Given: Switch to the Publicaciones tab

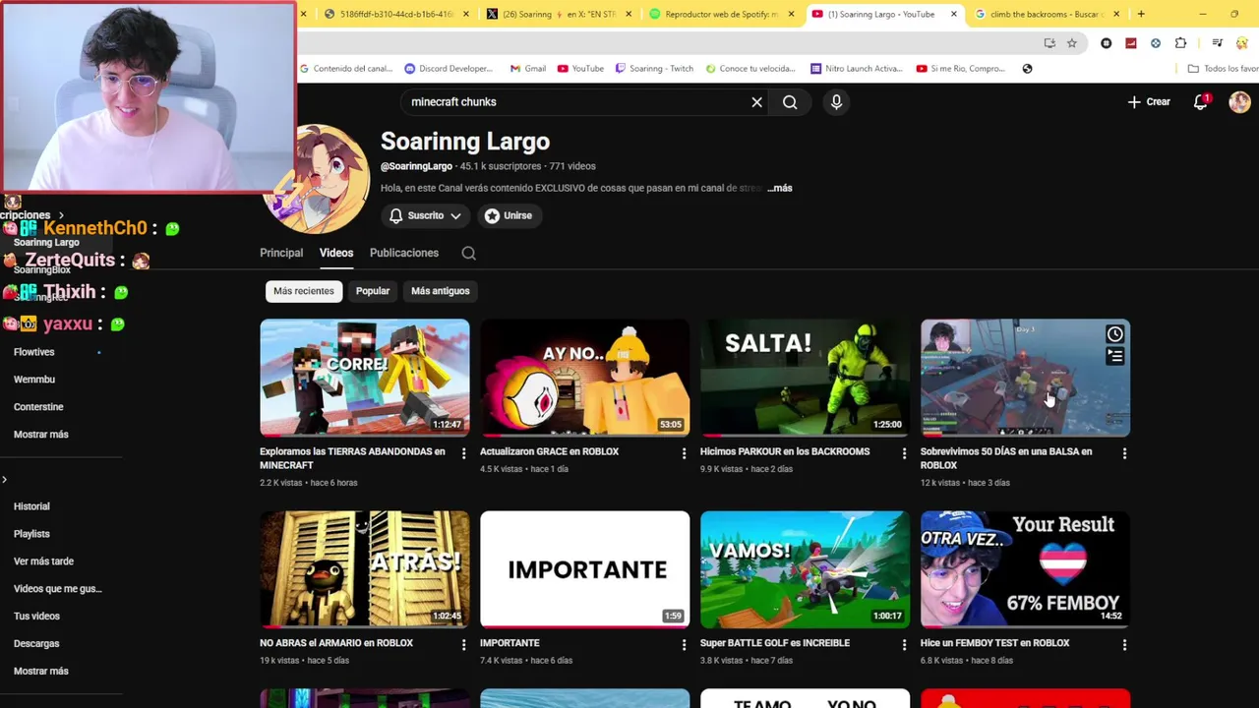Looking at the screenshot, I should coord(404,254).
